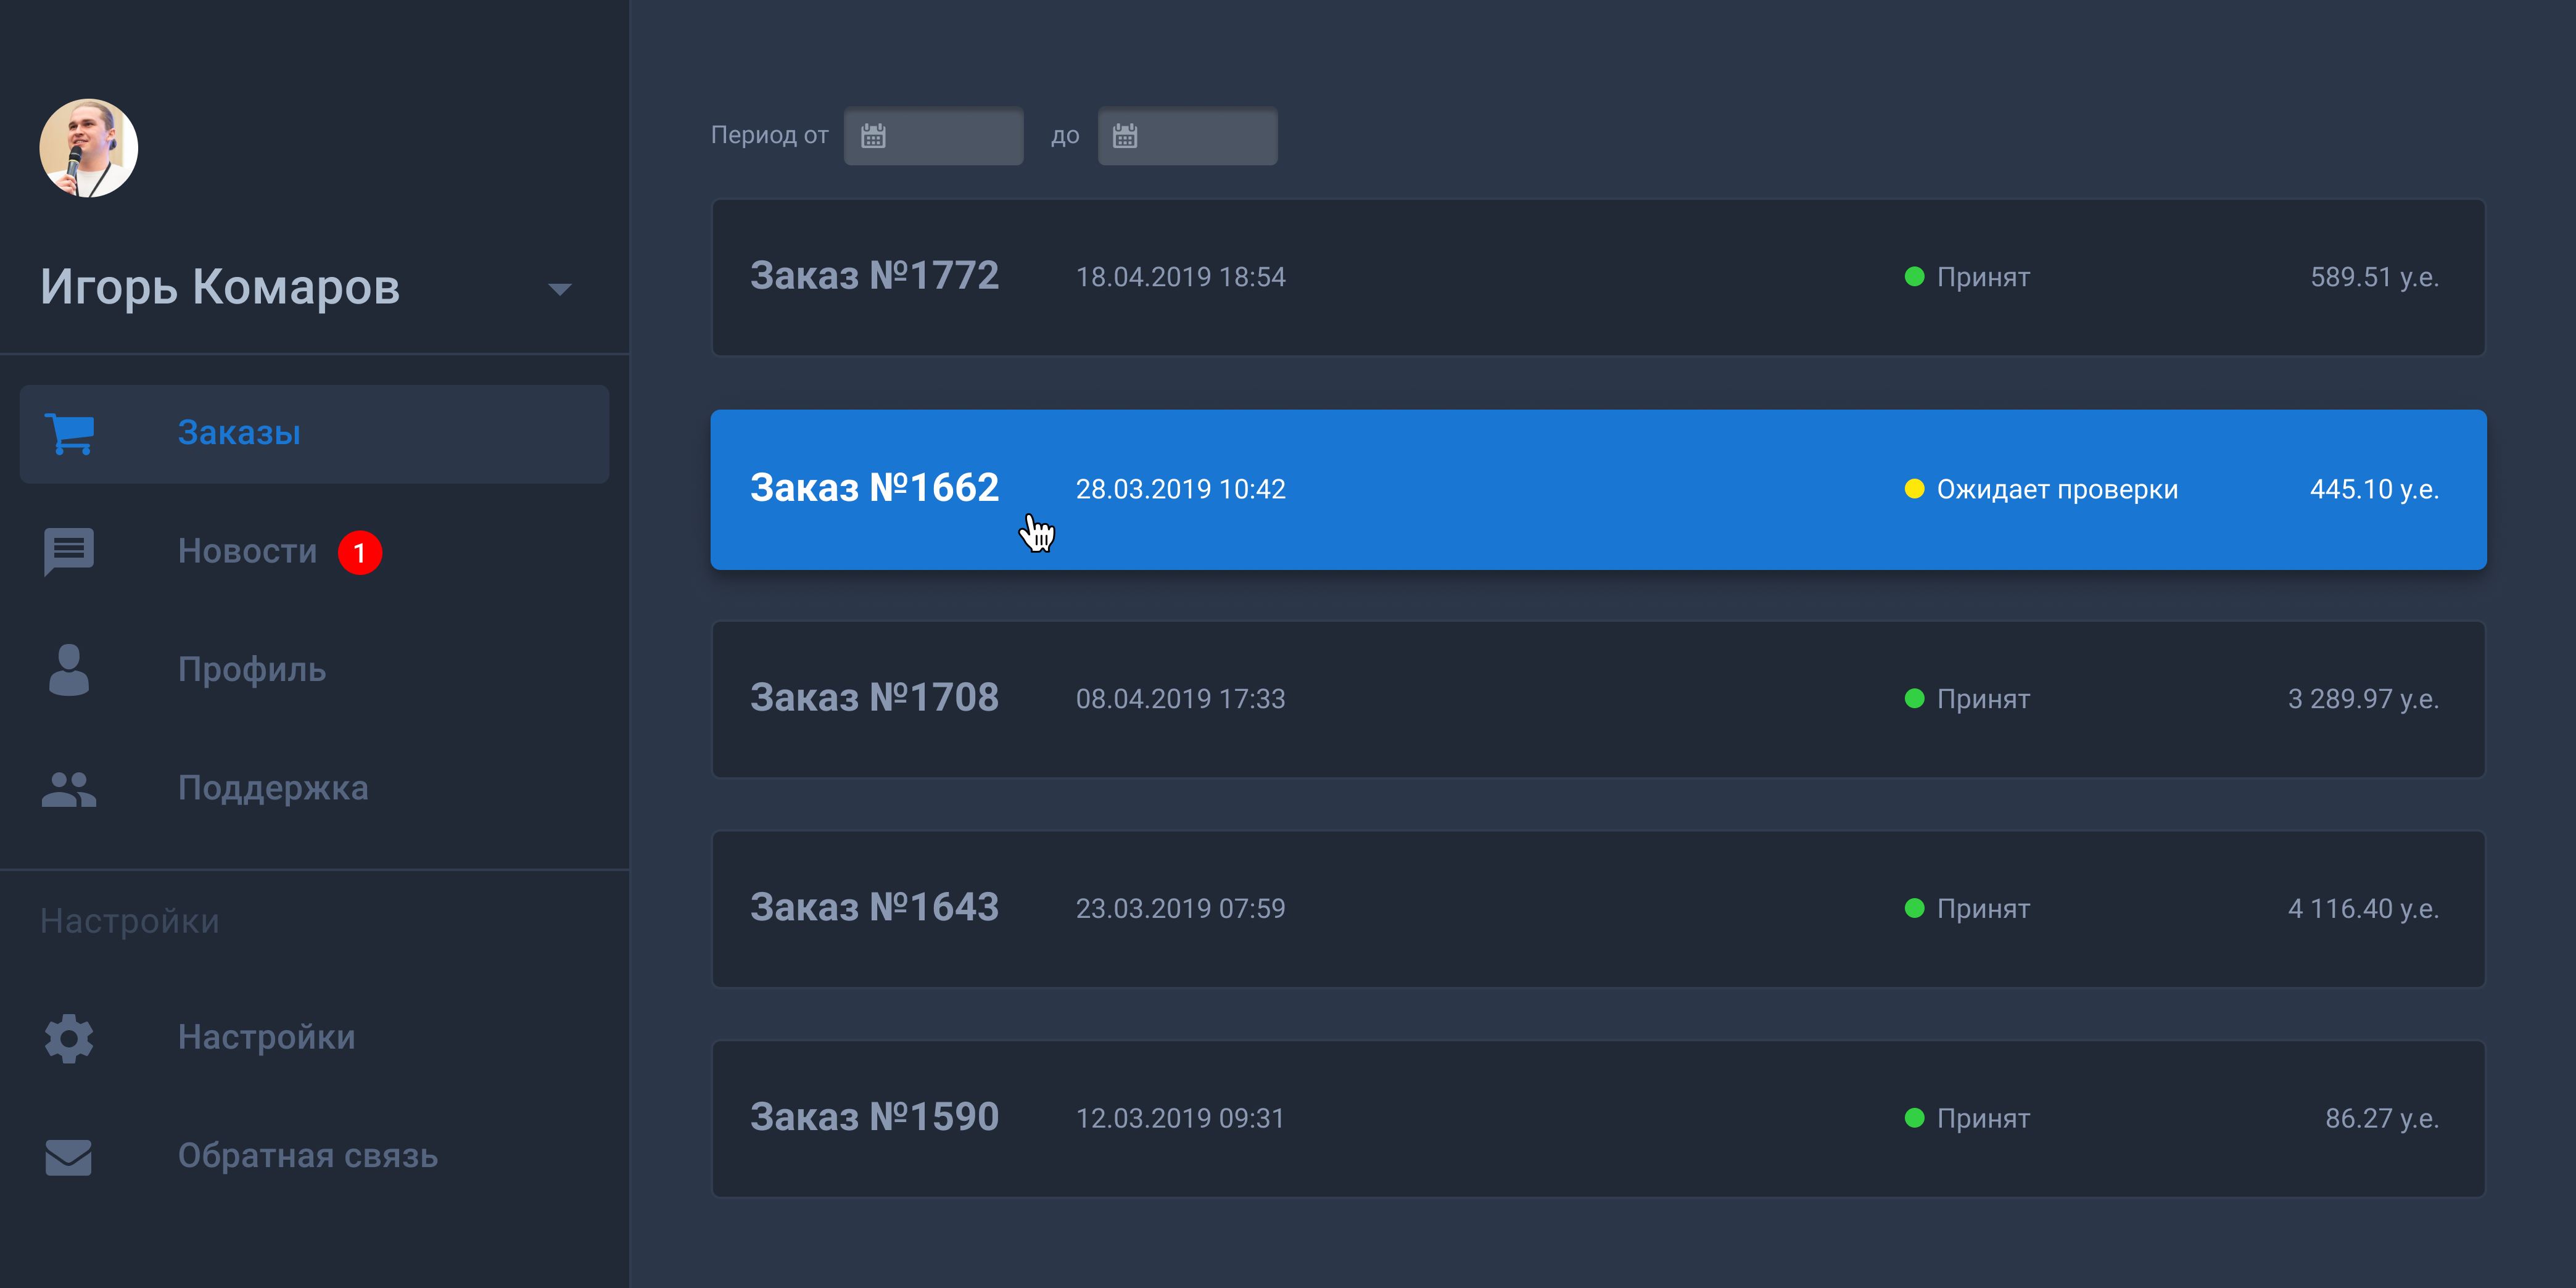This screenshot has height=1288, width=2576.
Task: Click the amount 86.27 у.е.
Action: tap(2382, 1119)
